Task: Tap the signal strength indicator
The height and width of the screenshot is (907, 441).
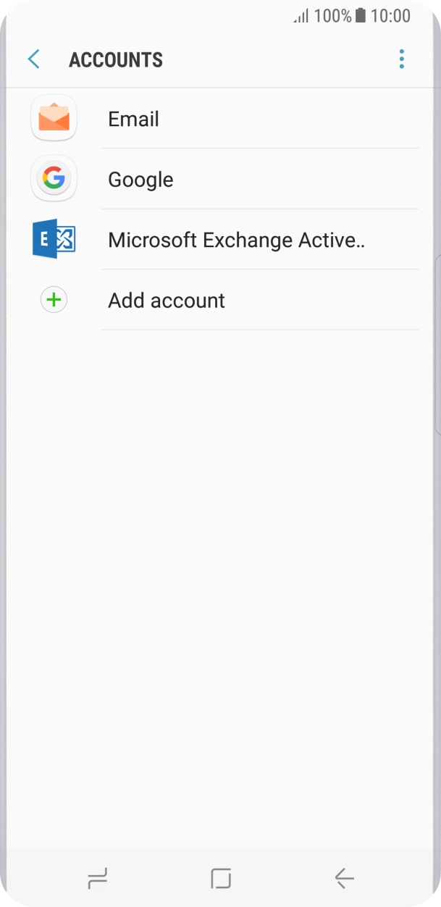Action: pos(301,16)
